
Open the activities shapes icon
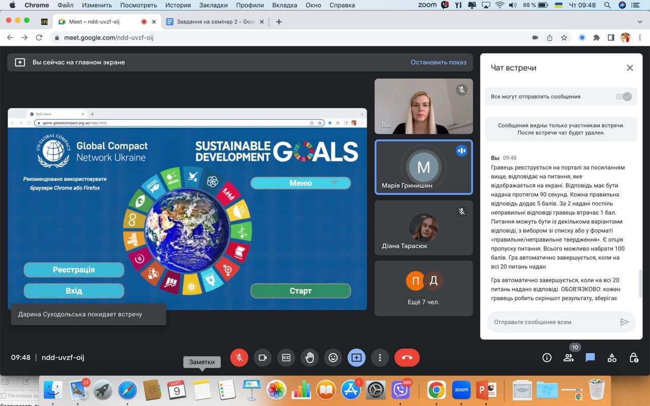[x=612, y=358]
